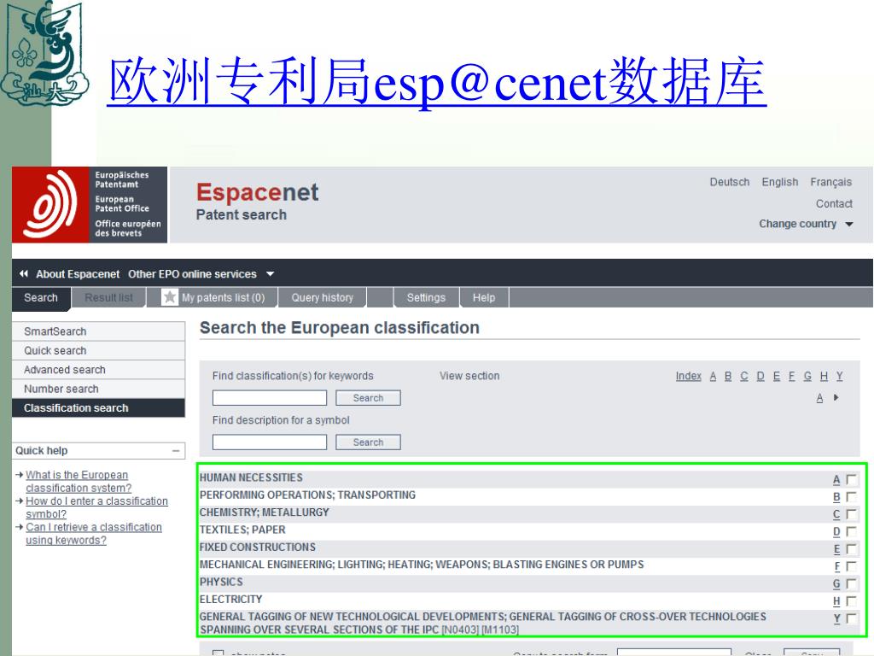Select Quick search in the sidebar
Image resolution: width=874 pixels, height=656 pixels.
point(99,350)
